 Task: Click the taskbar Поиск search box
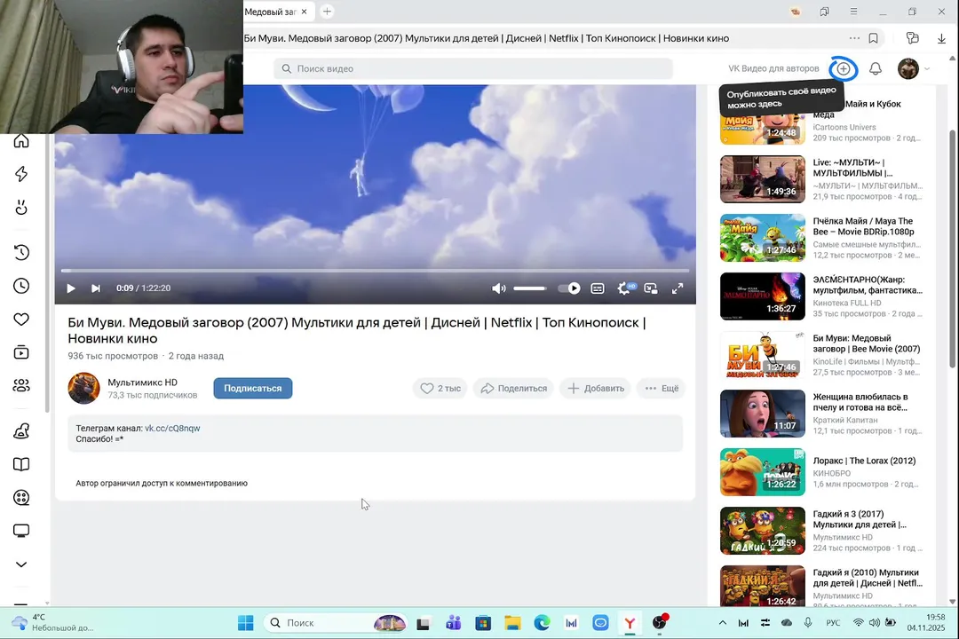point(336,622)
